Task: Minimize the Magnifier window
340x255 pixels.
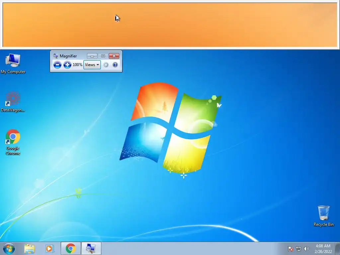Action: pos(92,56)
